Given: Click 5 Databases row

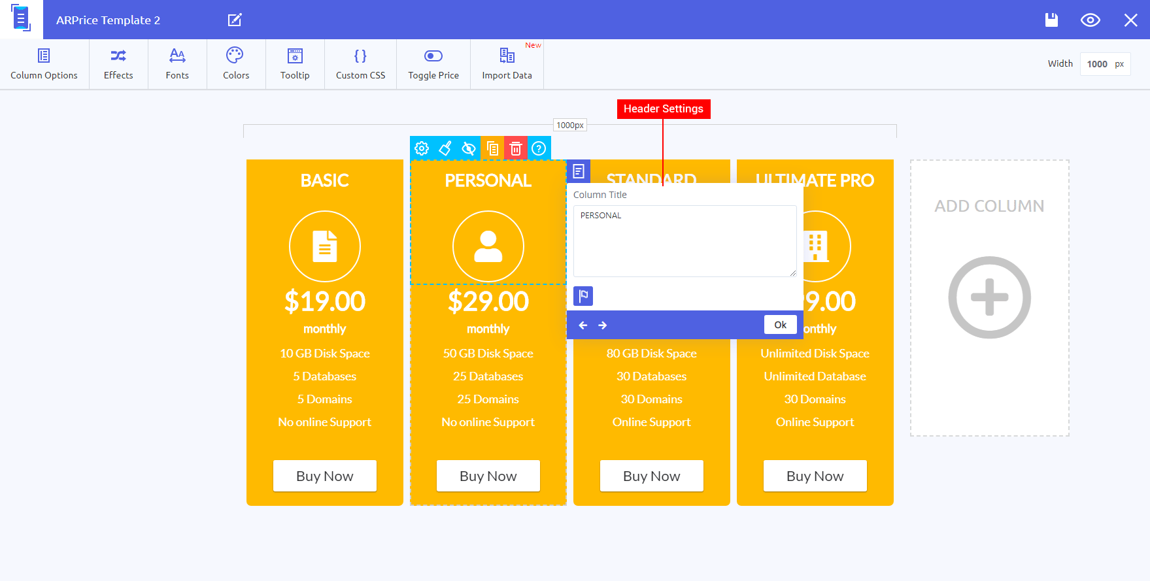Looking at the screenshot, I should (x=325, y=376).
